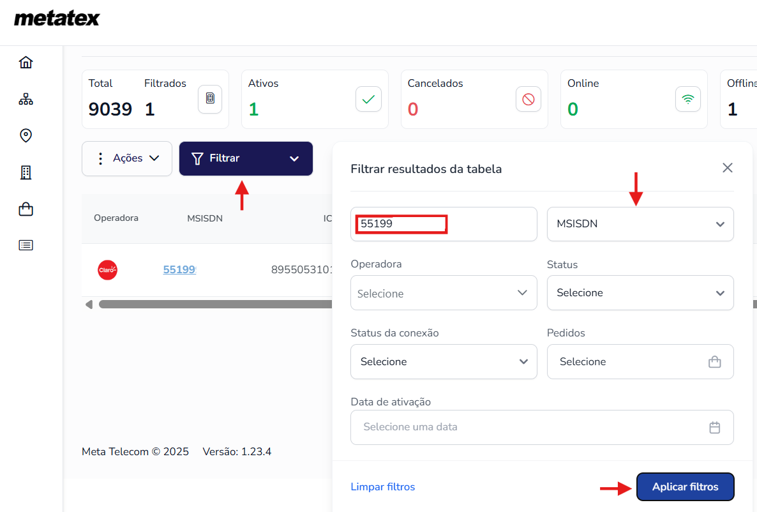Screen dimensions: 757x512
Task: Click the Total count 9039
Action: click(x=110, y=109)
